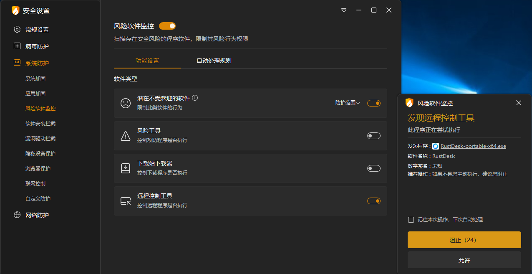532x274 pixels.
Task: Expand the 防护范围 dropdown
Action: 348,103
